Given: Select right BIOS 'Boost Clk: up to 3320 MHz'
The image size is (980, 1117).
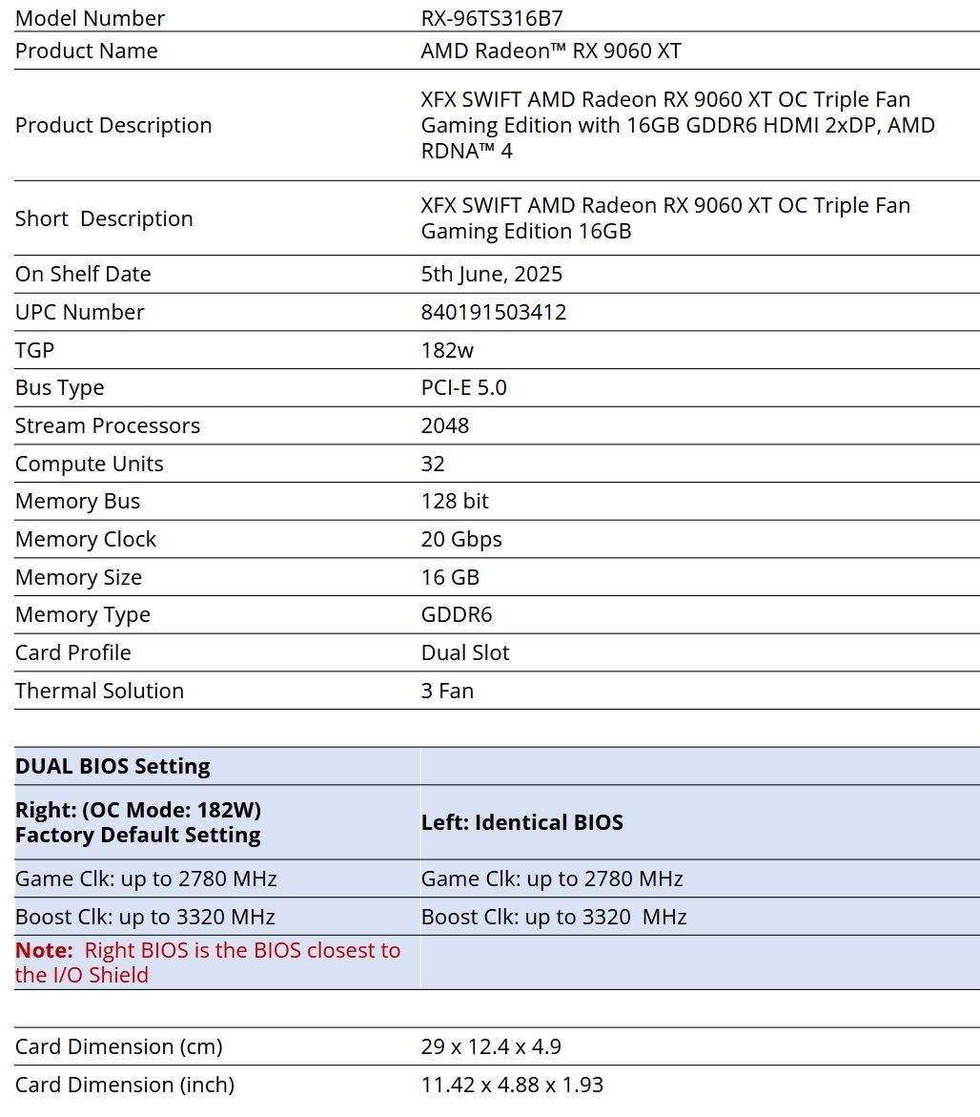Looking at the screenshot, I should pos(145,916).
